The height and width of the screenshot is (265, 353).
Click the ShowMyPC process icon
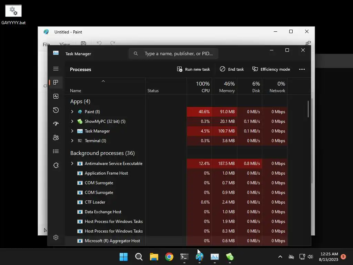[x=80, y=121]
